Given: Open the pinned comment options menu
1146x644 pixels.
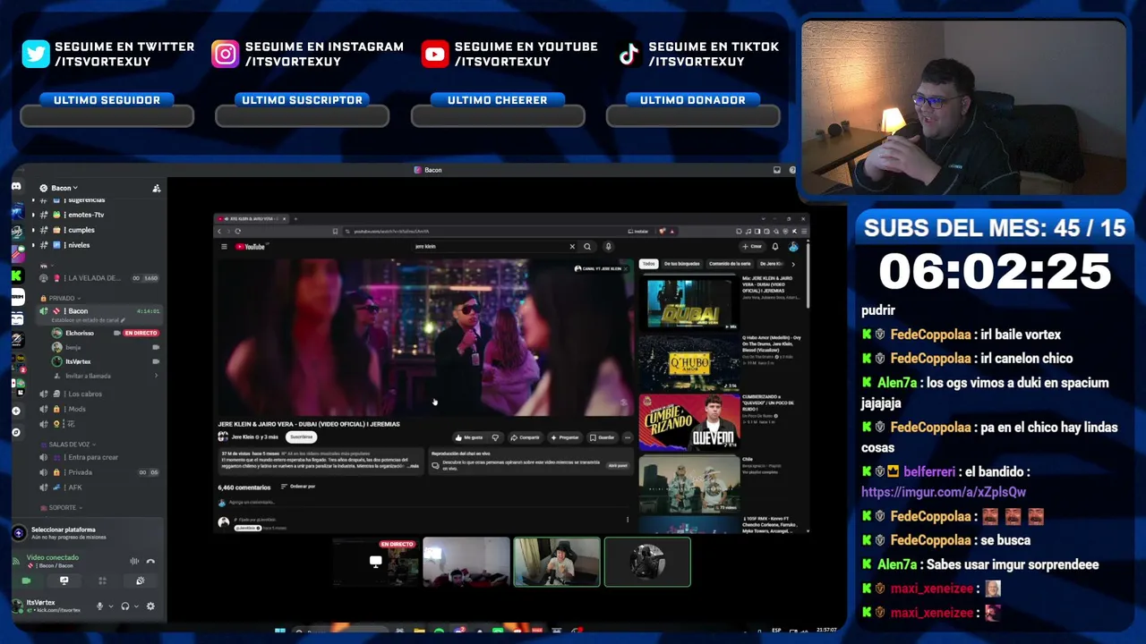Looking at the screenshot, I should [x=627, y=520].
